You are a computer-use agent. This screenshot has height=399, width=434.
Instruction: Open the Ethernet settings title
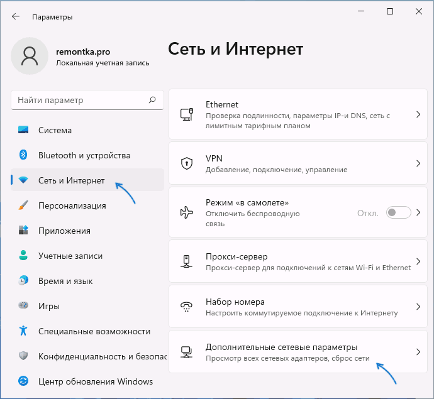[x=221, y=104]
